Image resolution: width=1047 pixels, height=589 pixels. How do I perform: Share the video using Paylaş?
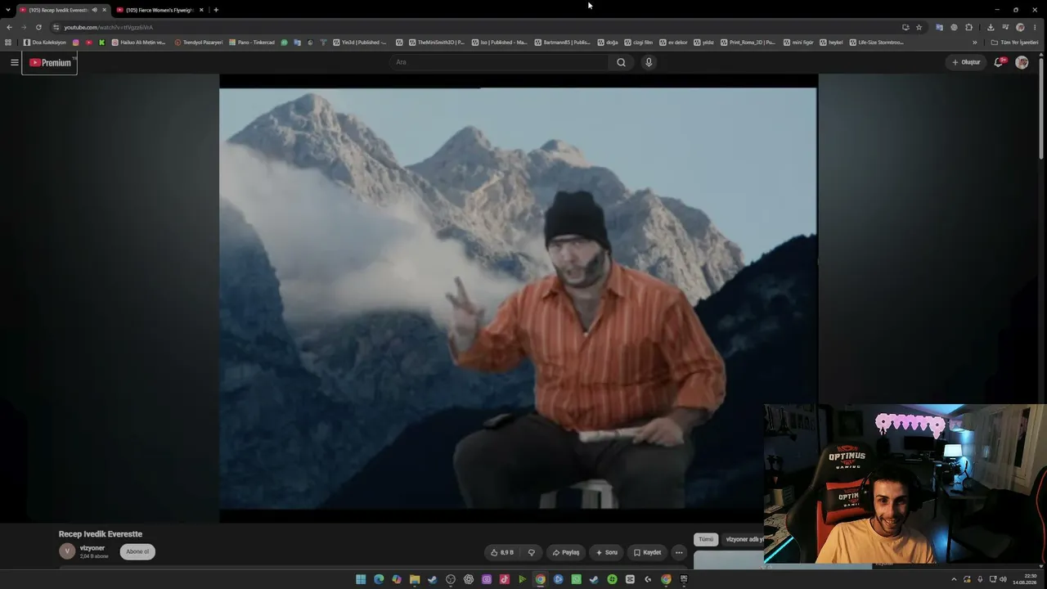pyautogui.click(x=565, y=552)
